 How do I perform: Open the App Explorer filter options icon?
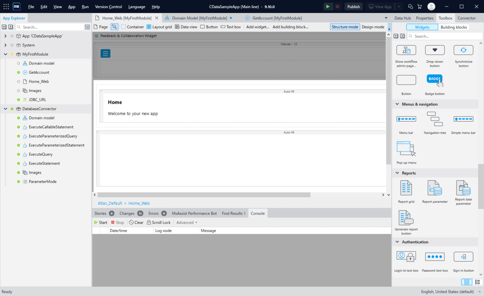pos(87,27)
